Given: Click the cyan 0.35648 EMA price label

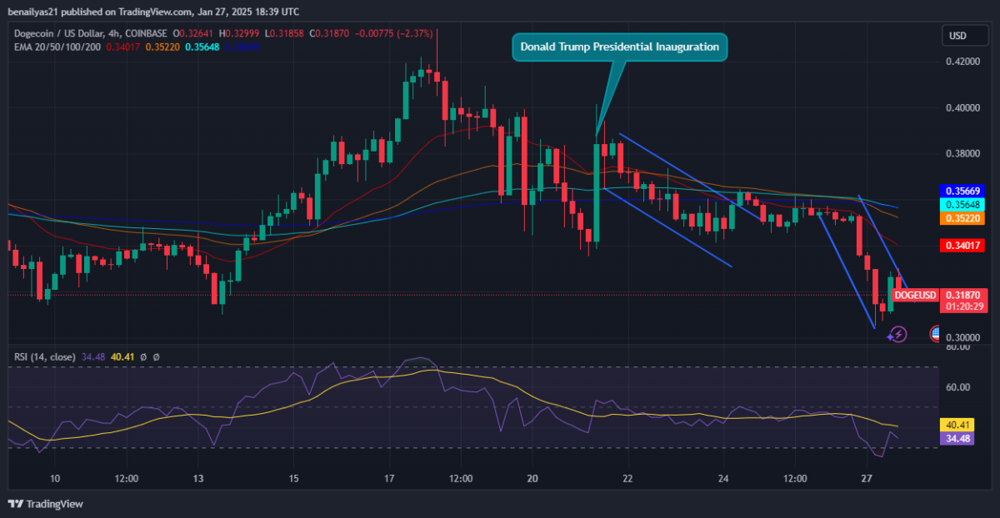Looking at the screenshot, I should (963, 204).
